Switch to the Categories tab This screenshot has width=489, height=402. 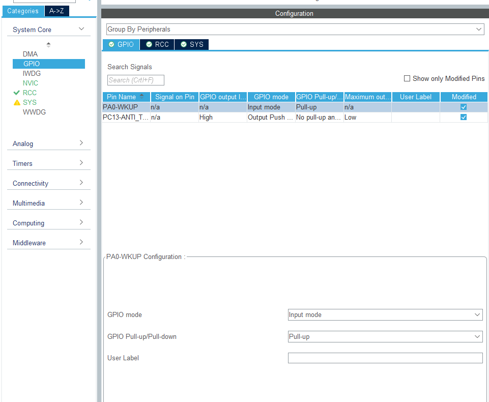point(23,11)
